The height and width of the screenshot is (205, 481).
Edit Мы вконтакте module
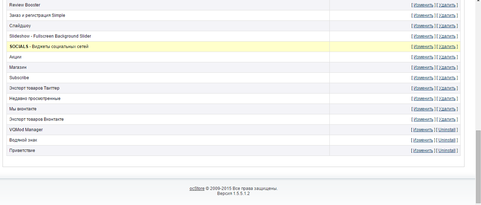(423, 109)
